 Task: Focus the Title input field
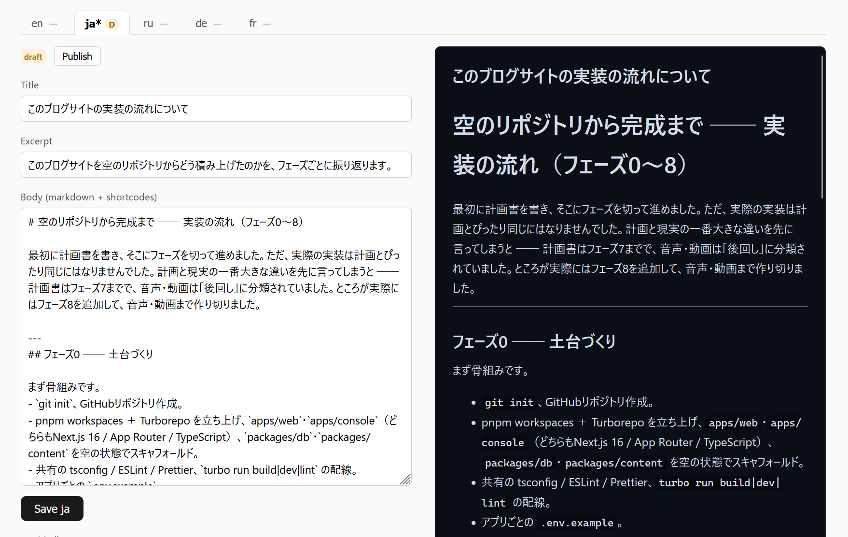[216, 109]
